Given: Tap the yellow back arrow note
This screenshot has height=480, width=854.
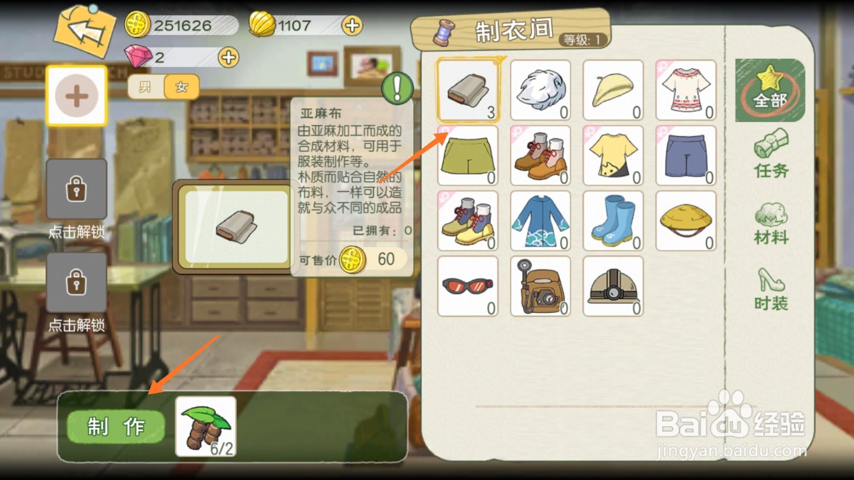Looking at the screenshot, I should point(84,31).
